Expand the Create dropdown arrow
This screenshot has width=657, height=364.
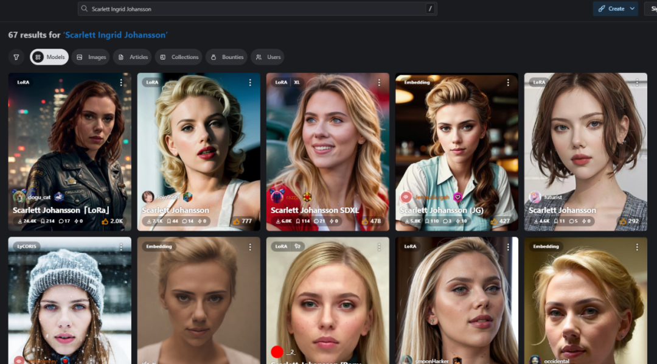coord(632,9)
